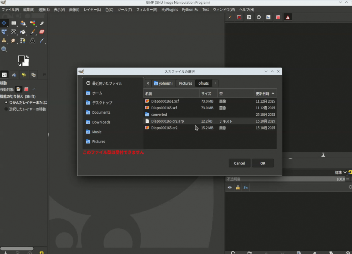Open the ウィンドウ(W) menu
Viewport: 352px width, 254px height.
(224, 10)
